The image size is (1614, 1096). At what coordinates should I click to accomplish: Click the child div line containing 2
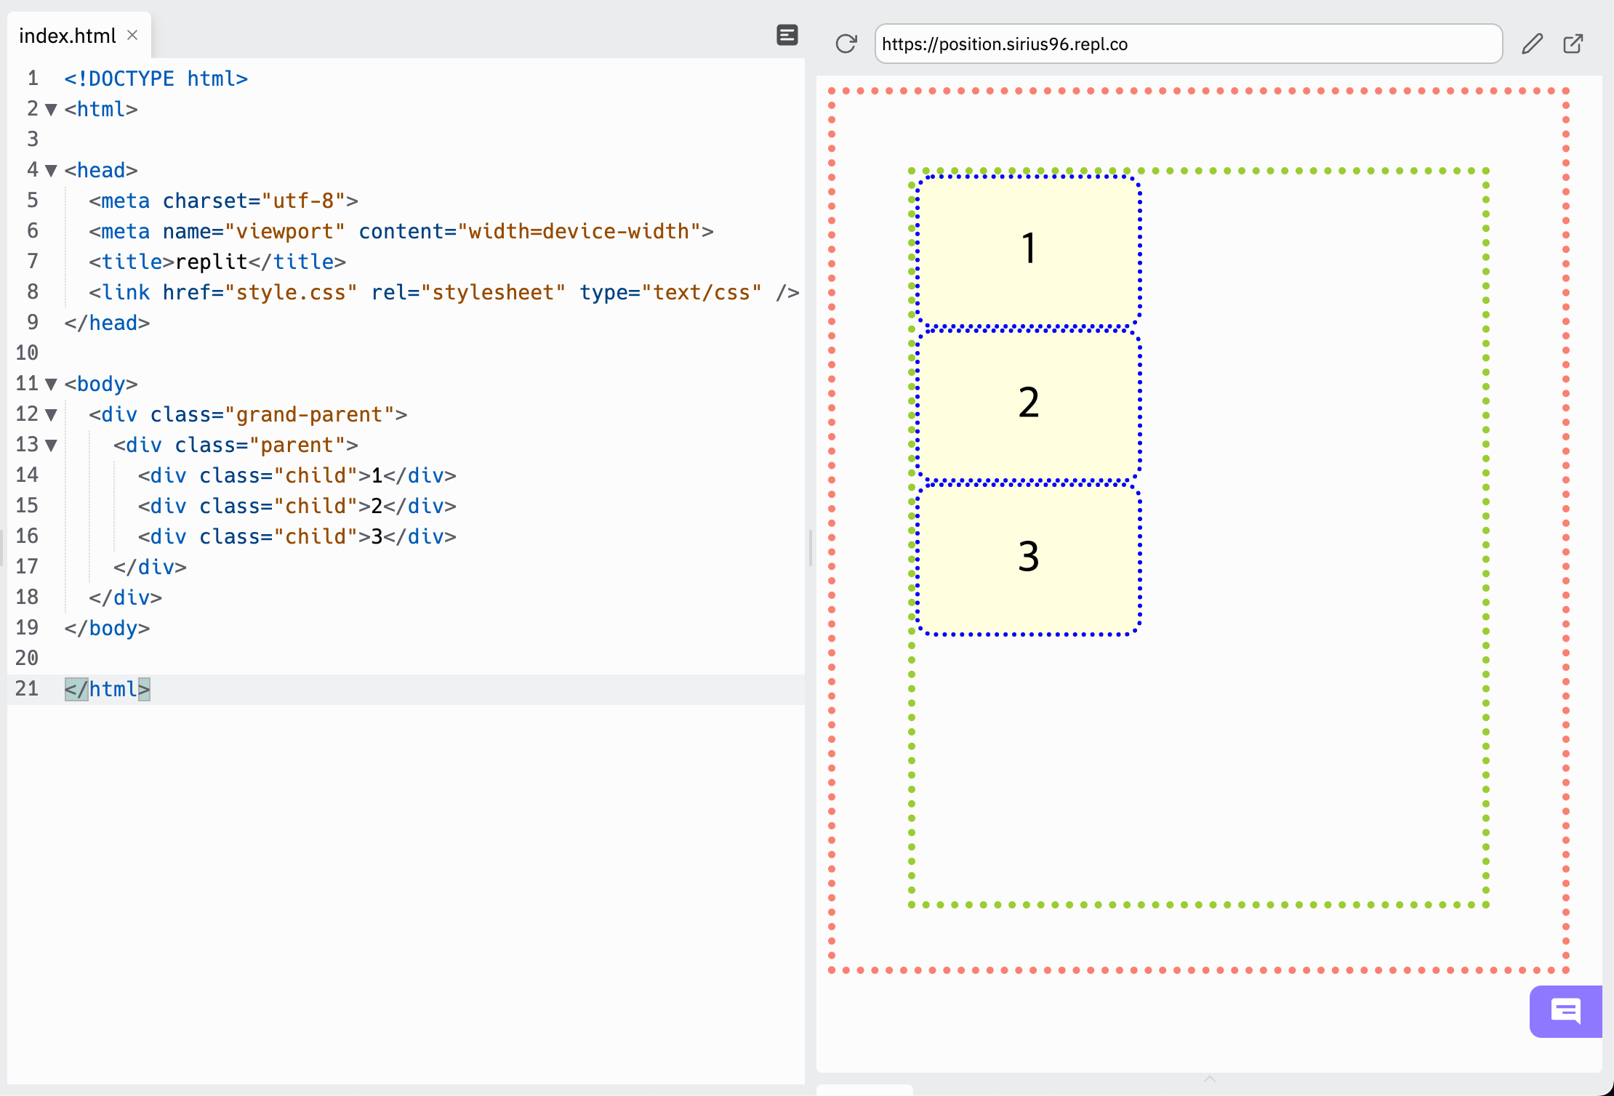point(297,506)
